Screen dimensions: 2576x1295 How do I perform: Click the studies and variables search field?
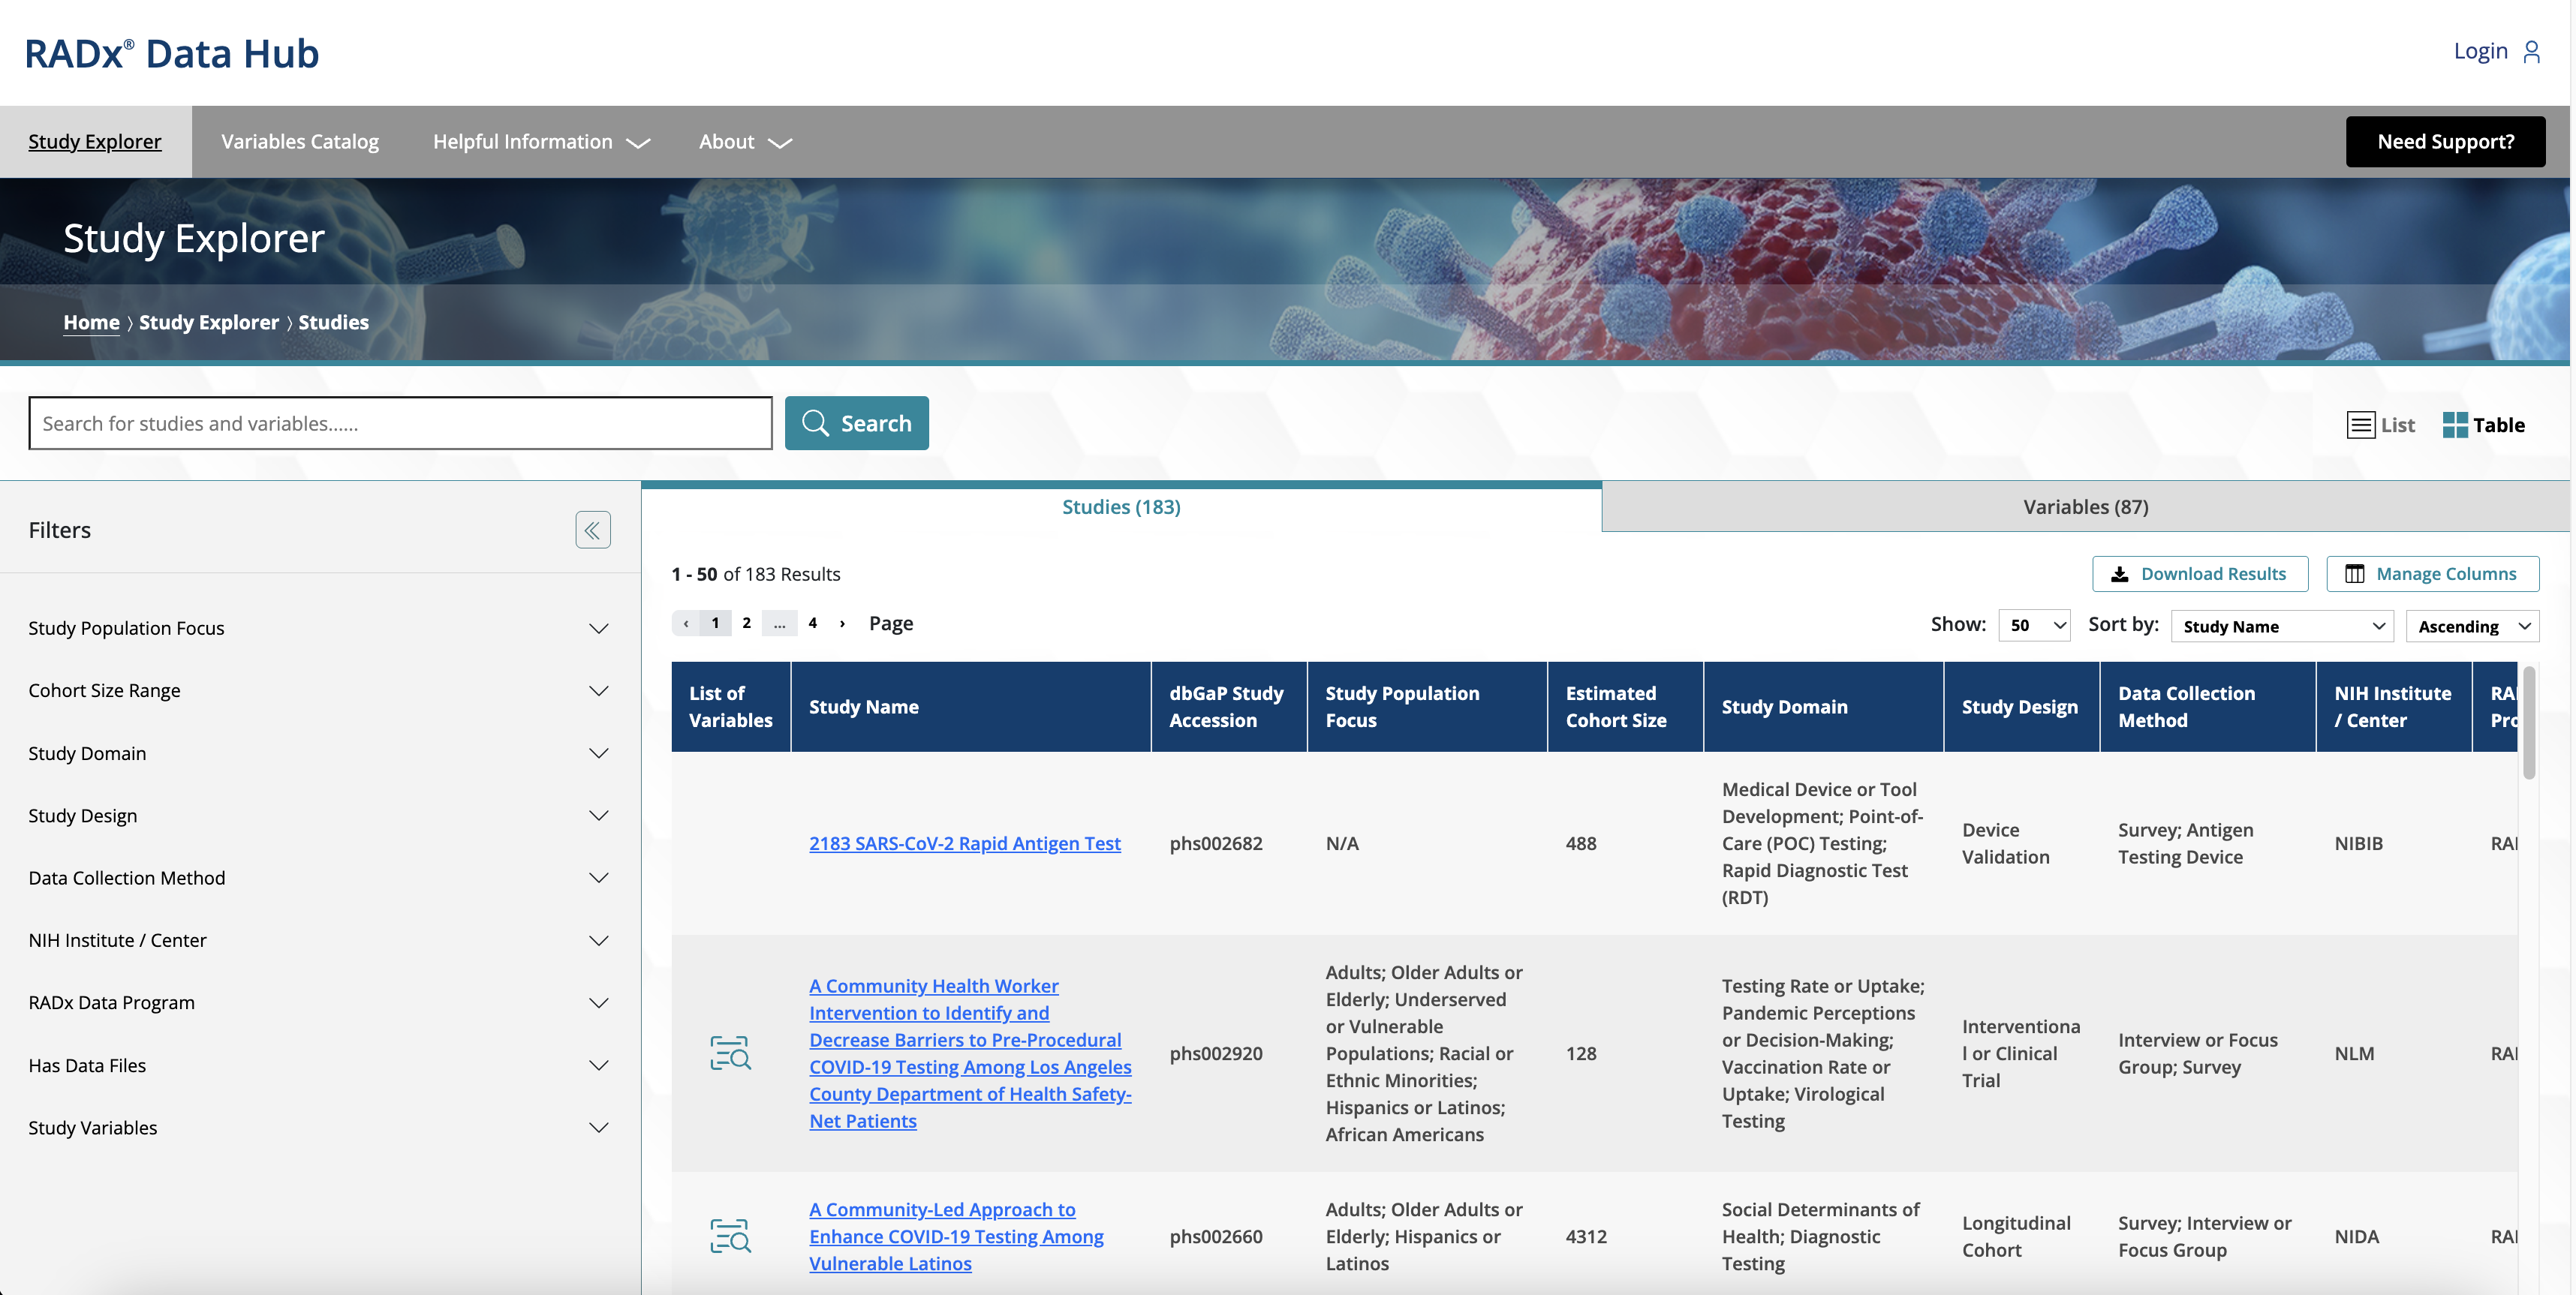400,424
